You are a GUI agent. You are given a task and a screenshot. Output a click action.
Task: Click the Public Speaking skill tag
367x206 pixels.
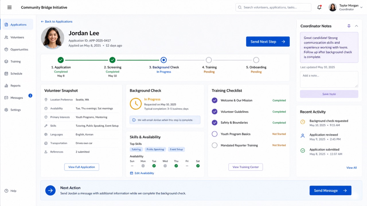[x=155, y=149]
